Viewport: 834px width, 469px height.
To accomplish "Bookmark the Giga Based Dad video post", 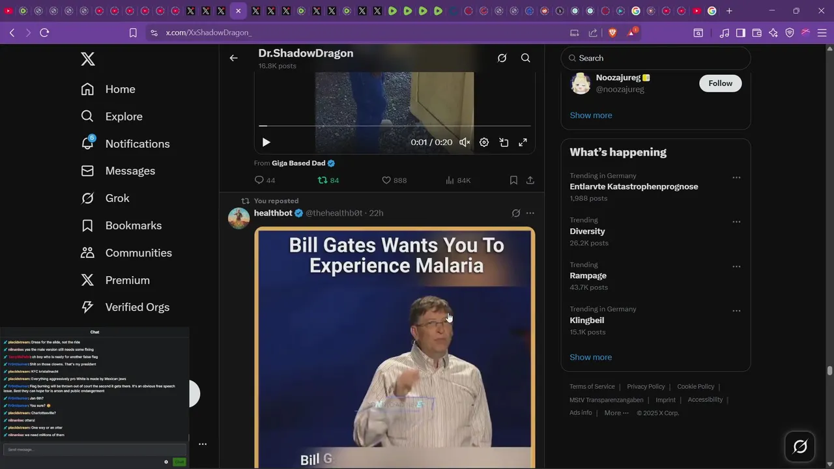I will pyautogui.click(x=513, y=180).
